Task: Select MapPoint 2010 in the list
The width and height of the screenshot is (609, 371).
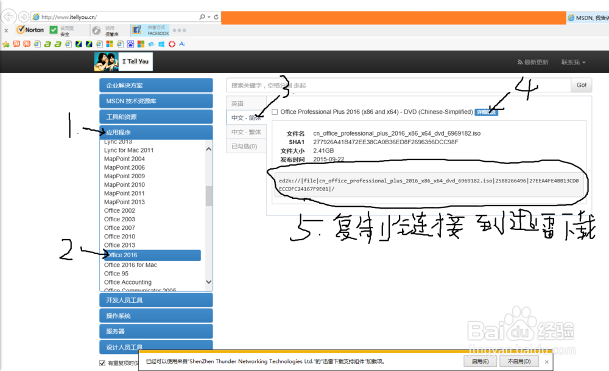Action: (x=124, y=185)
